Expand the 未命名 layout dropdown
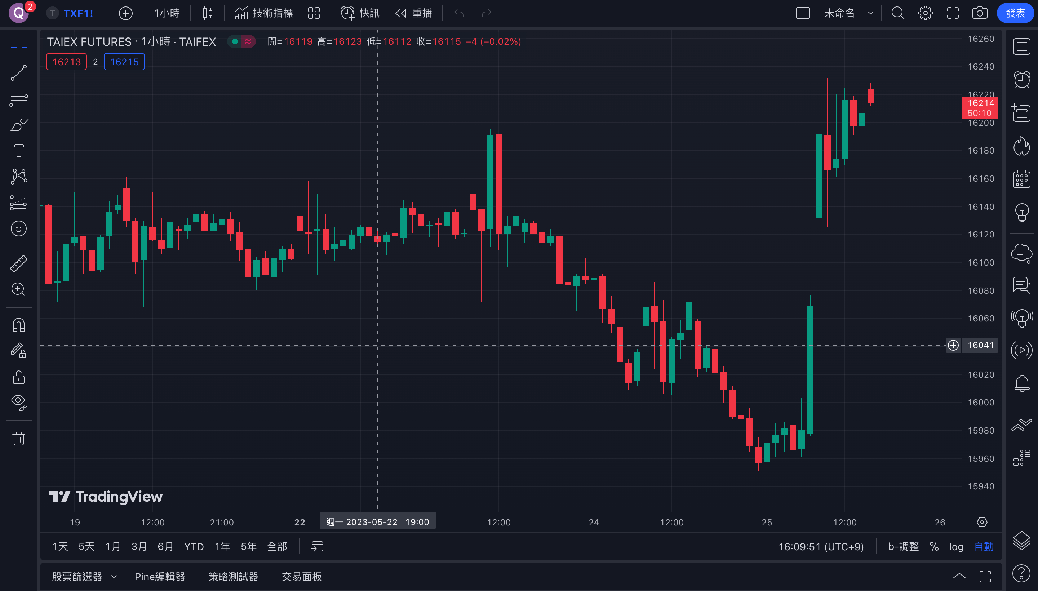The height and width of the screenshot is (591, 1038). pos(870,13)
